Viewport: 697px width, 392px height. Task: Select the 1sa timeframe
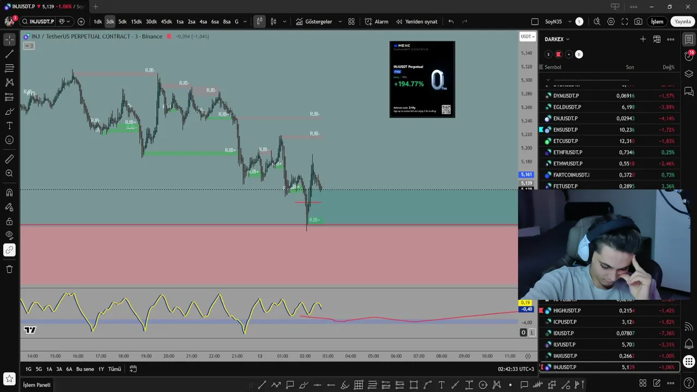(180, 22)
